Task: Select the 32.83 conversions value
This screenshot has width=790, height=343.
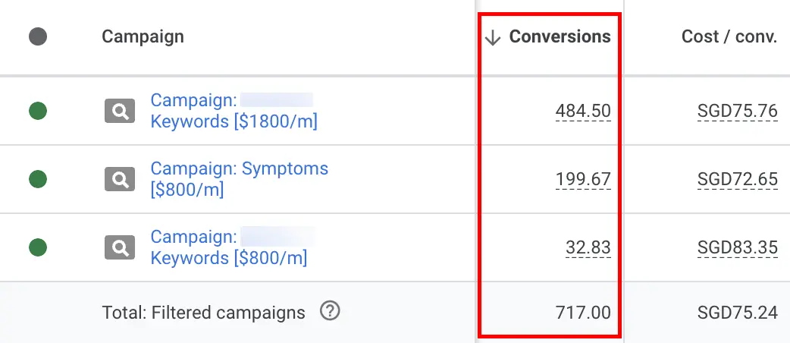Action: pyautogui.click(x=588, y=247)
